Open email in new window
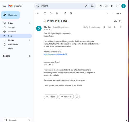Screen dimensions: 129x122 120,21
